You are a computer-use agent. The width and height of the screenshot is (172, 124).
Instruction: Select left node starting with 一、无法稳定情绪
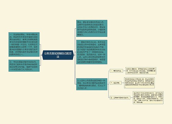(24, 44)
